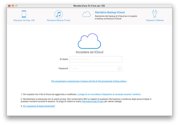
Task: Click the blue warning about not connecting device
Action: point(109,94)
